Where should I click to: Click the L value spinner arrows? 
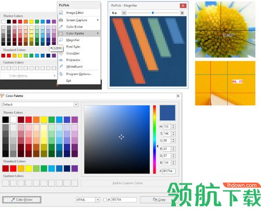pos(173,140)
